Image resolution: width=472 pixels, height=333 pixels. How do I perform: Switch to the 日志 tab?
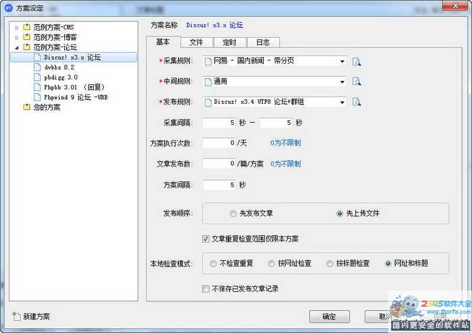263,42
